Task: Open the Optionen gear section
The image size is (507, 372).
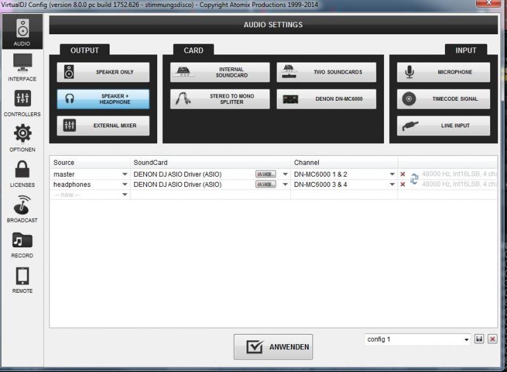Action: [22, 138]
